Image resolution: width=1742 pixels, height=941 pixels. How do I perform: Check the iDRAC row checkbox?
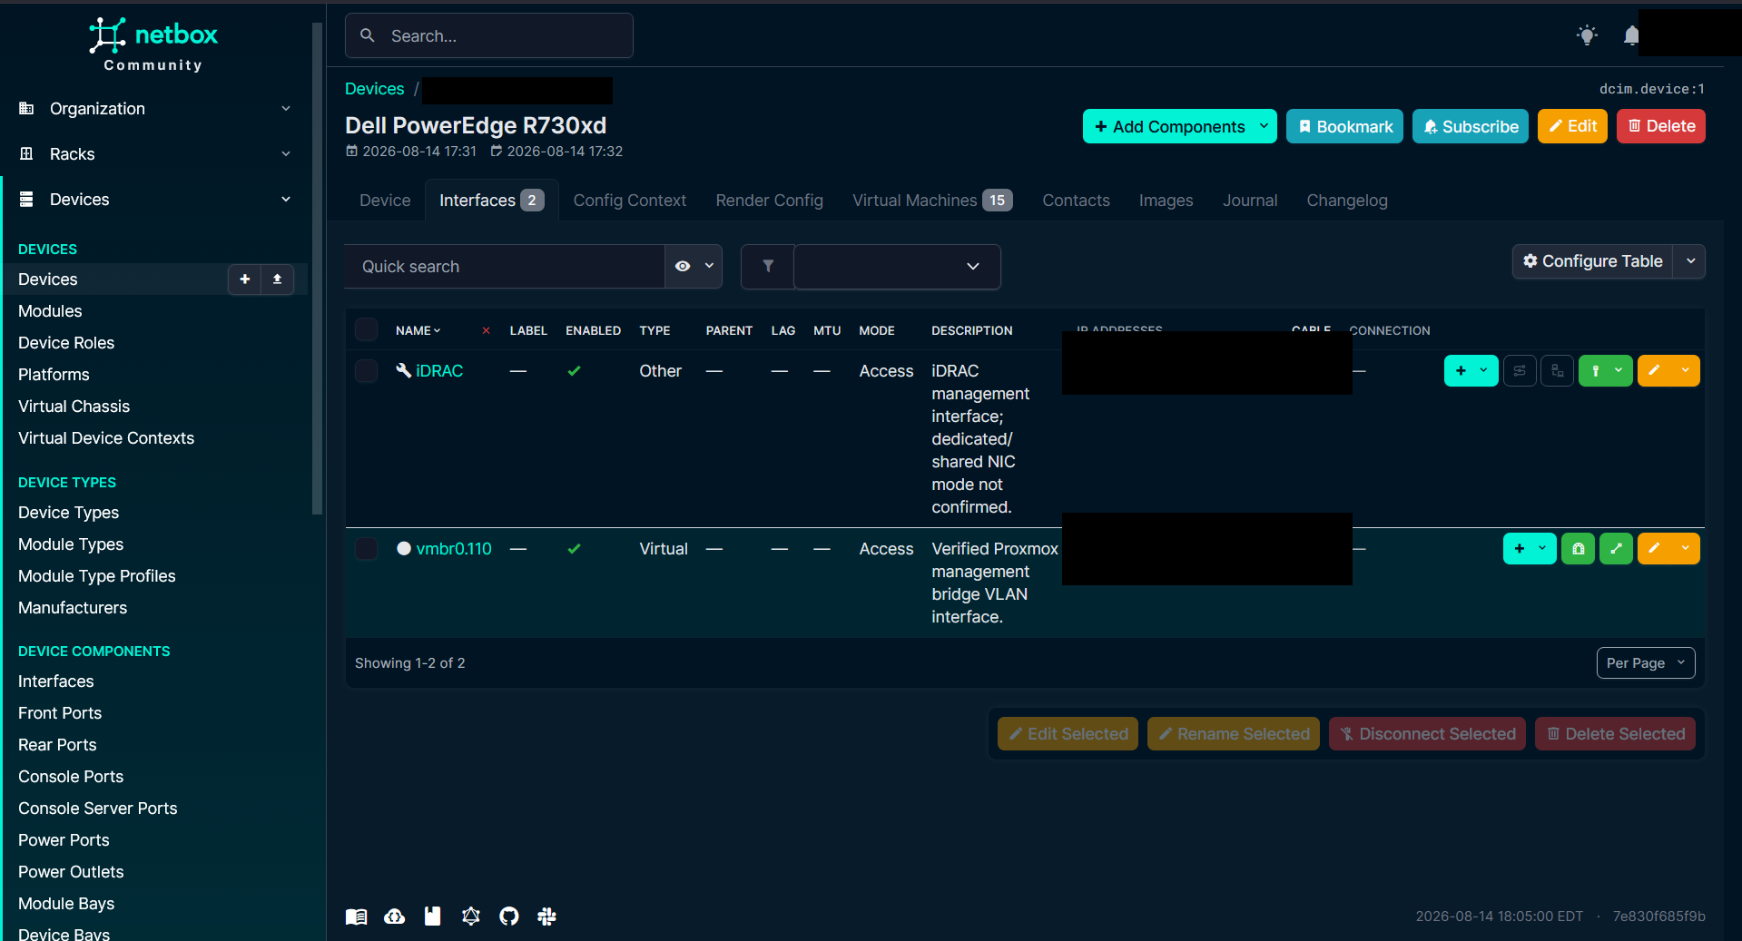(x=367, y=370)
